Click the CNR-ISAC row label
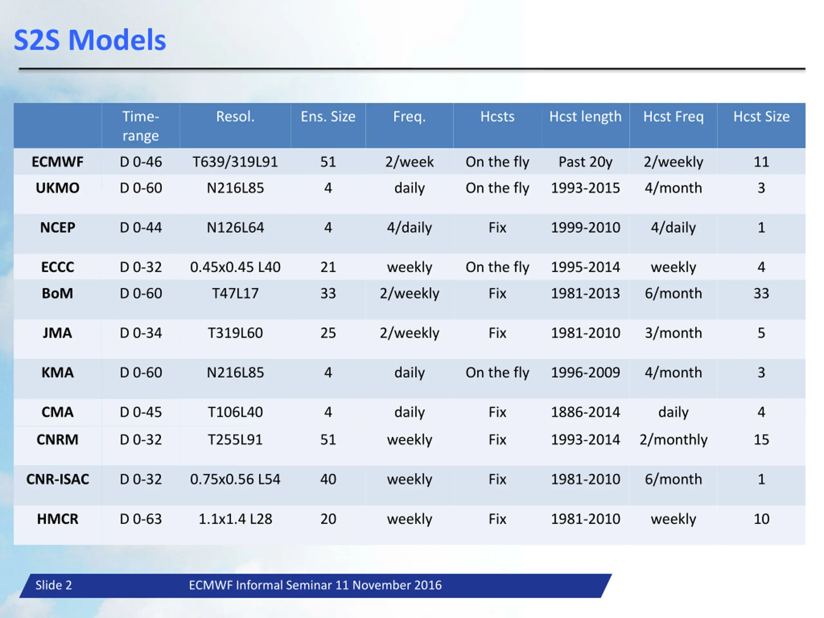 pos(58,479)
